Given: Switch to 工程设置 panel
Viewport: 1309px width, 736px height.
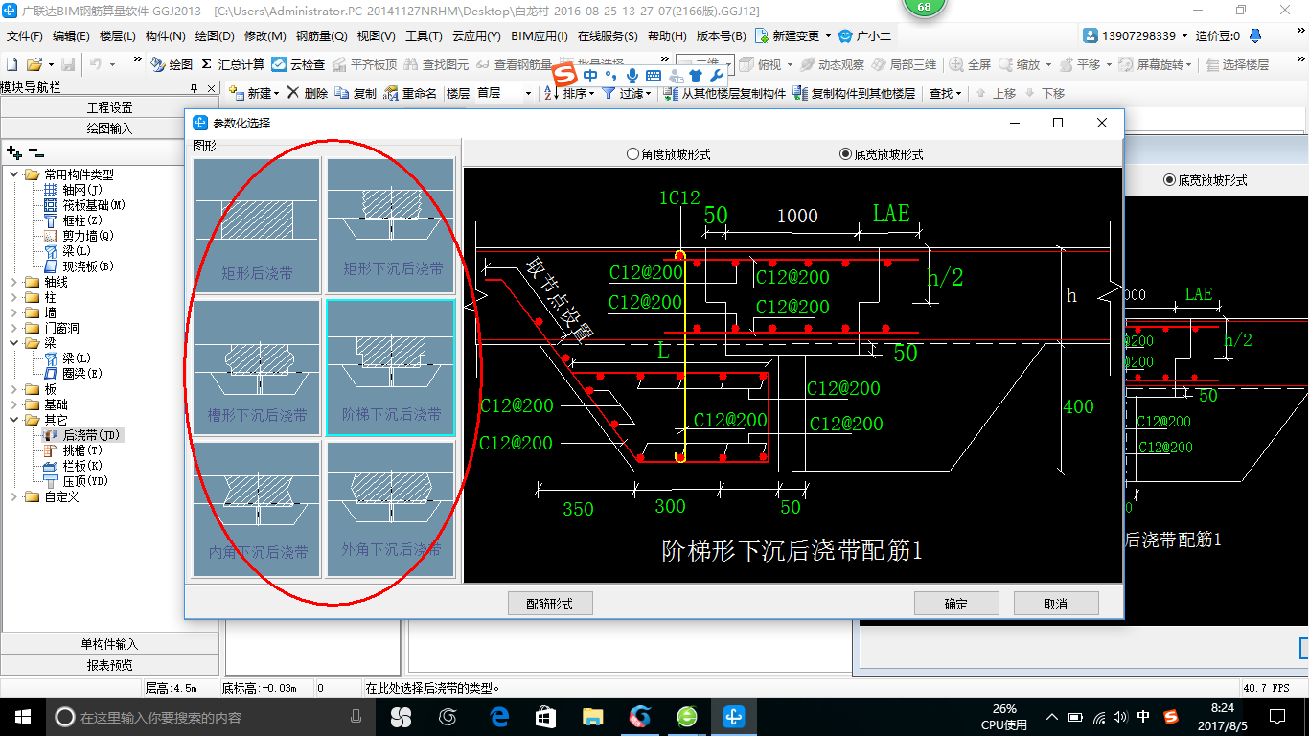Looking at the screenshot, I should click(109, 107).
